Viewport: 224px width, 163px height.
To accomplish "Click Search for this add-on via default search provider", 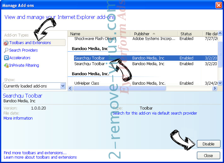I will tap(155, 113).
